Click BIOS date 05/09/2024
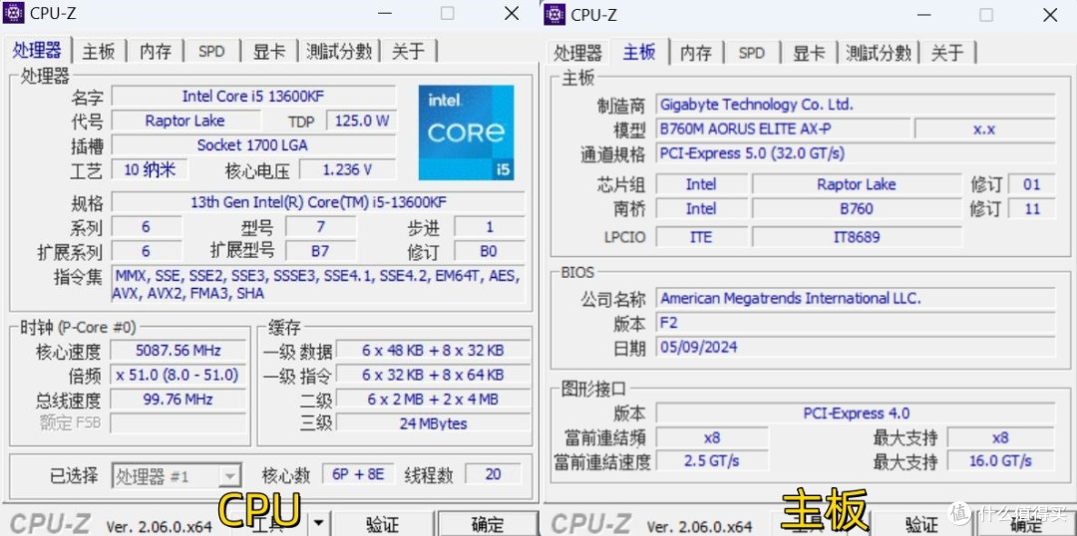Image resolution: width=1077 pixels, height=536 pixels. 856,348
